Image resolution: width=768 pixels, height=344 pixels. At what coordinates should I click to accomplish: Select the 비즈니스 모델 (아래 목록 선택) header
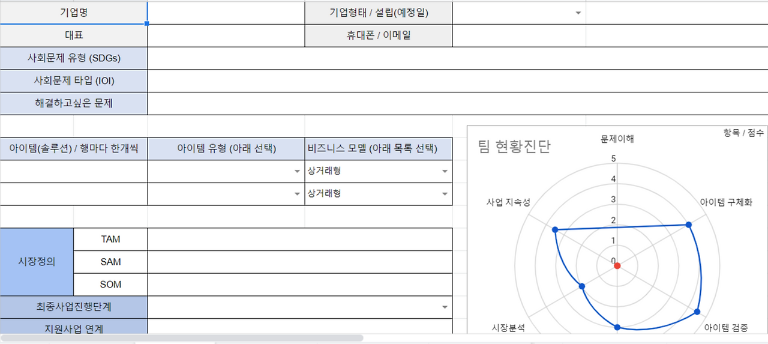[x=379, y=149]
